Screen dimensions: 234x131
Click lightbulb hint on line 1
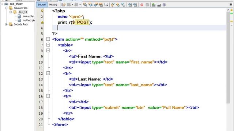(x=42, y=11)
